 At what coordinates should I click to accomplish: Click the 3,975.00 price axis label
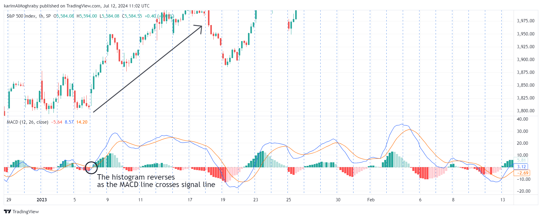[x=526, y=21]
